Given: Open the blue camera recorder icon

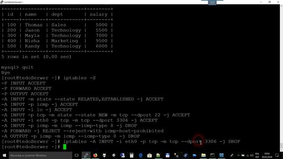Looking at the screenshot, I should point(195,155).
